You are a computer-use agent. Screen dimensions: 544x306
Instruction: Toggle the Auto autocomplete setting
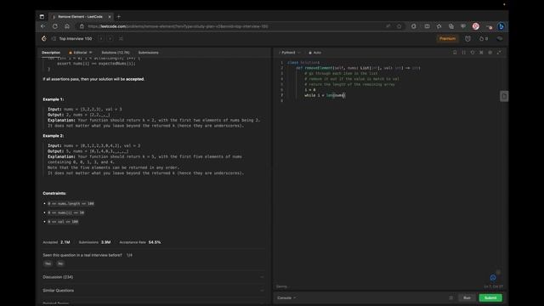coord(315,53)
